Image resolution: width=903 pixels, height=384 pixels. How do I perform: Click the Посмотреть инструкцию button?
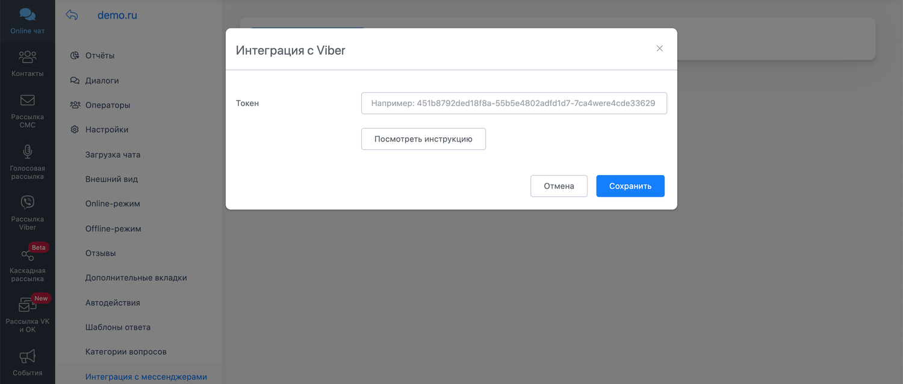[423, 139]
